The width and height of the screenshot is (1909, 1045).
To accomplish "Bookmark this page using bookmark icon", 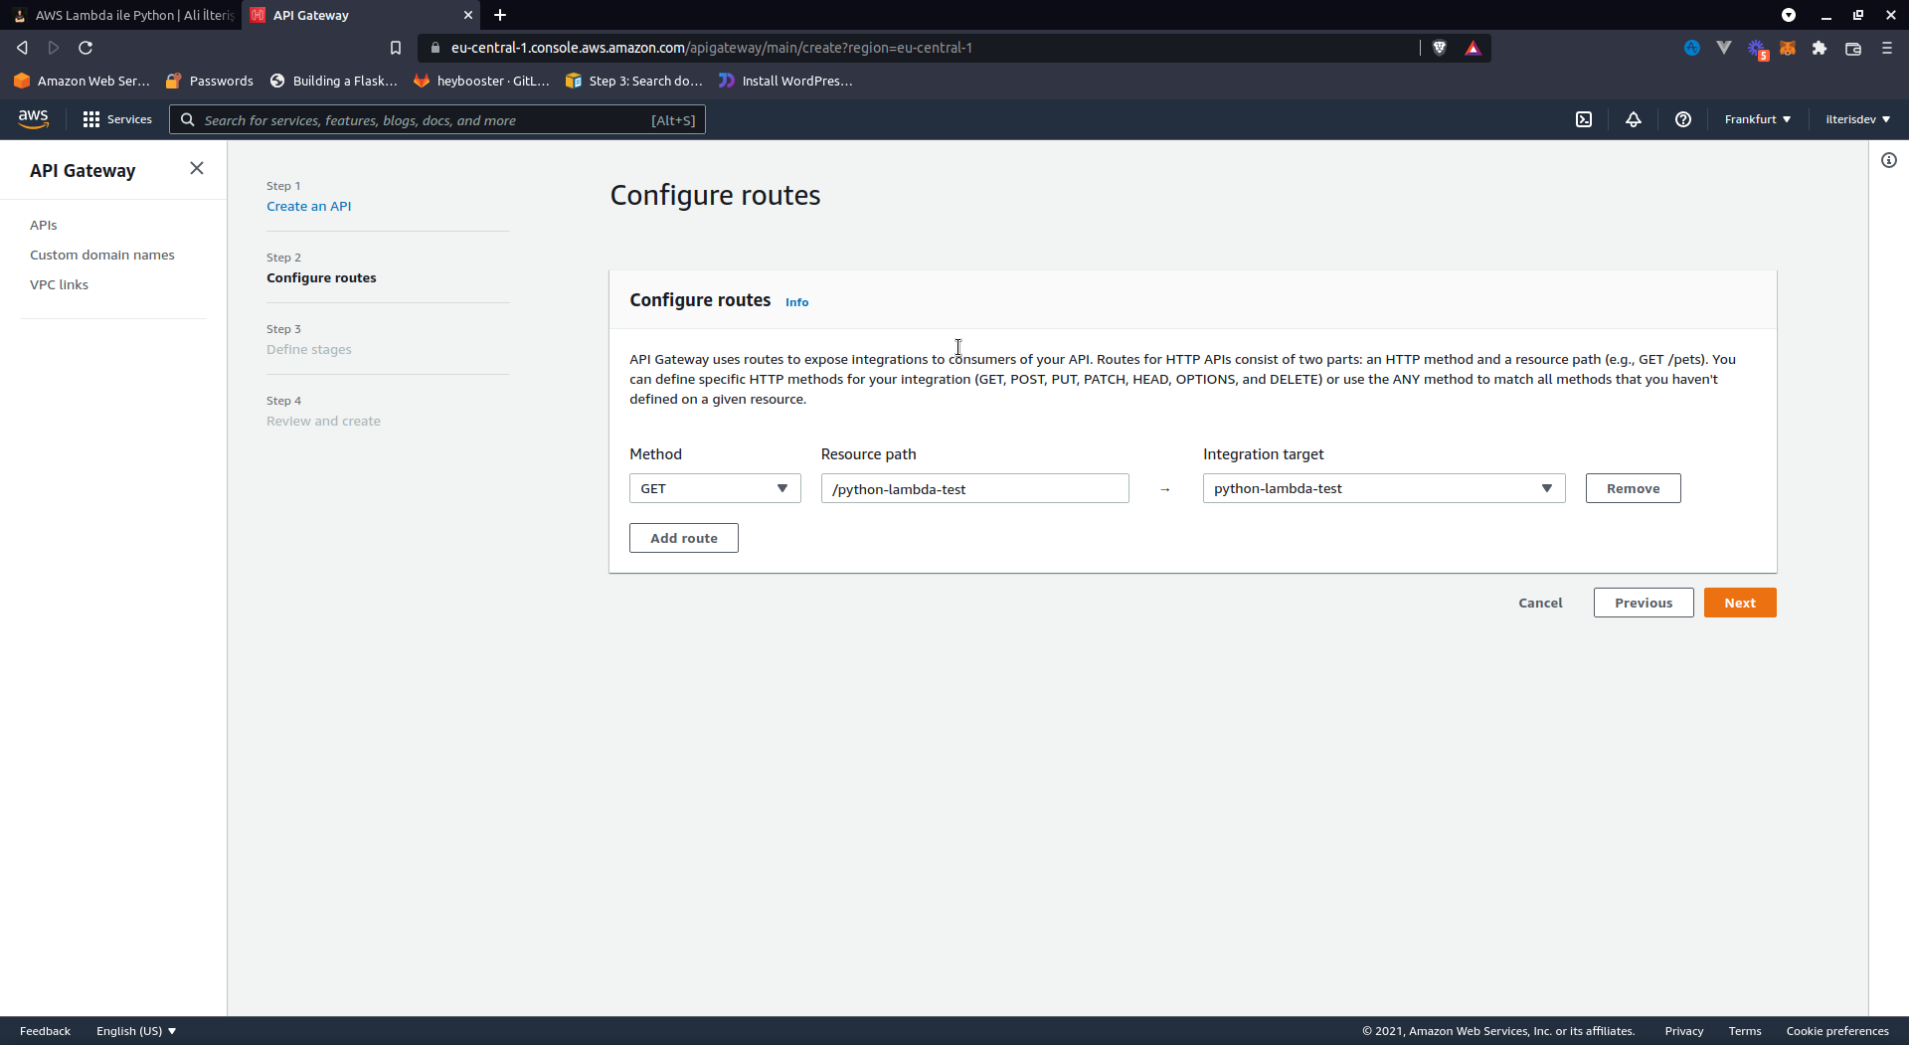I will pyautogui.click(x=396, y=48).
